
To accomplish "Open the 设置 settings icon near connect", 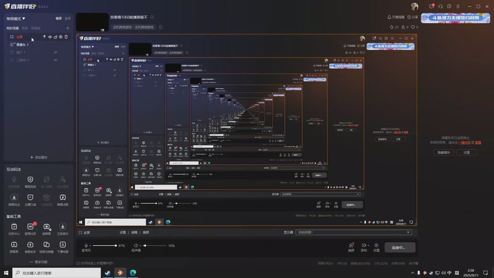I will 377,246.
